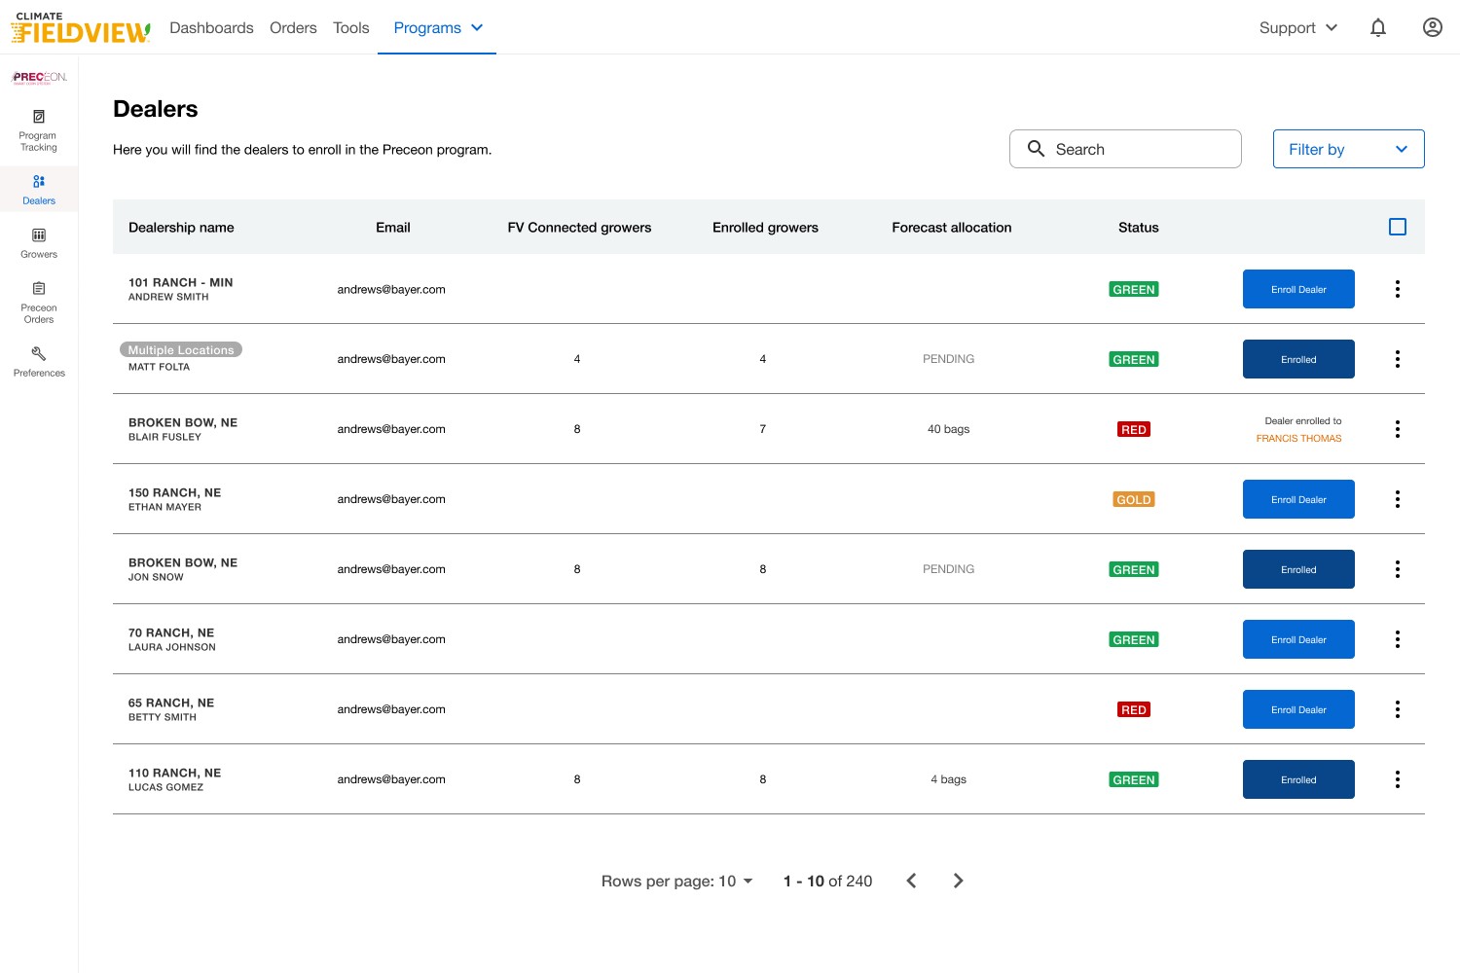Go to next page of dealers
The image size is (1460, 973).
point(959,881)
